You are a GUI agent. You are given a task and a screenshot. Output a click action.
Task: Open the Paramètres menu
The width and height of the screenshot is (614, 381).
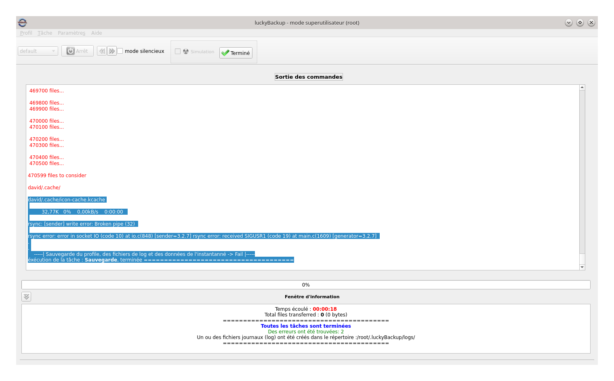71,33
